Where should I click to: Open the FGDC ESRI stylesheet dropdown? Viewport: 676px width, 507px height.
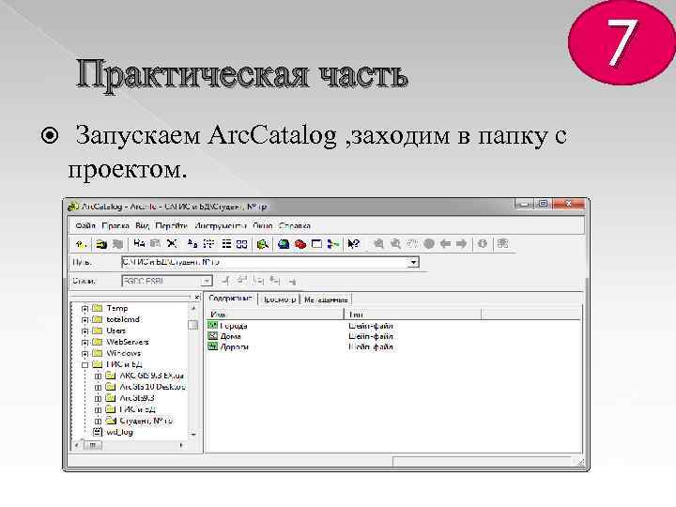(207, 281)
